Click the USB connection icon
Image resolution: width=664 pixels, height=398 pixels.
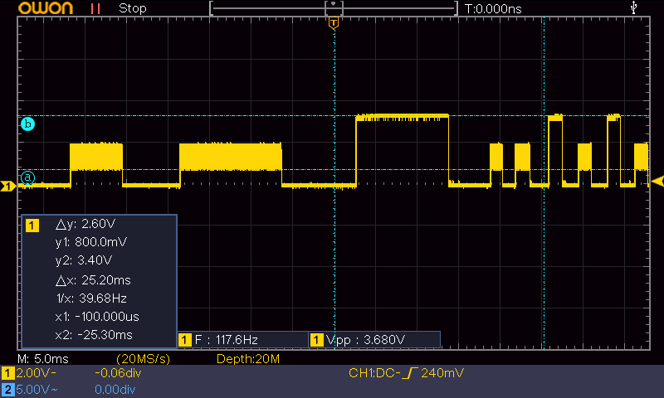tap(633, 7)
